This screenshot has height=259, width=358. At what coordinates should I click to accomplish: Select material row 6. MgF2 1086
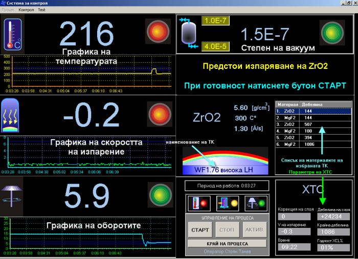click(x=314, y=144)
